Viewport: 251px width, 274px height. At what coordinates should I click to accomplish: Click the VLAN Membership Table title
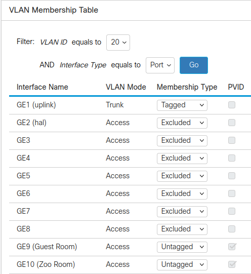[x=54, y=10]
